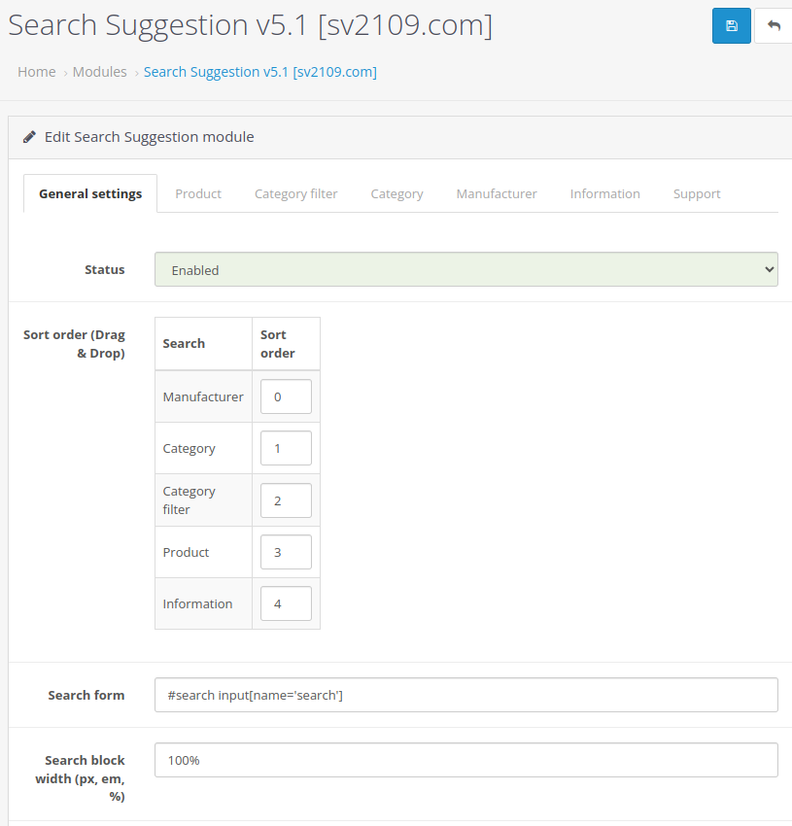
Task: Click the Category filter sort order input
Action: click(x=286, y=500)
